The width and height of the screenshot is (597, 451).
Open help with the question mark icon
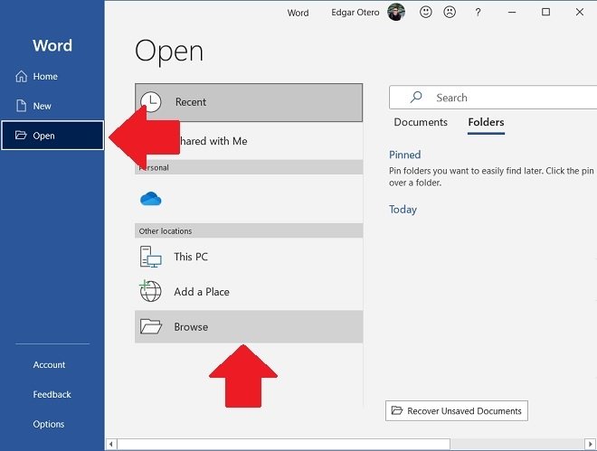pos(478,13)
